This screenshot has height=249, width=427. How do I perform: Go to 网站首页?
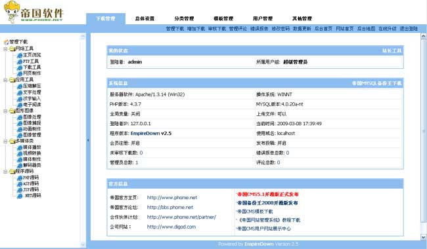click(345, 29)
